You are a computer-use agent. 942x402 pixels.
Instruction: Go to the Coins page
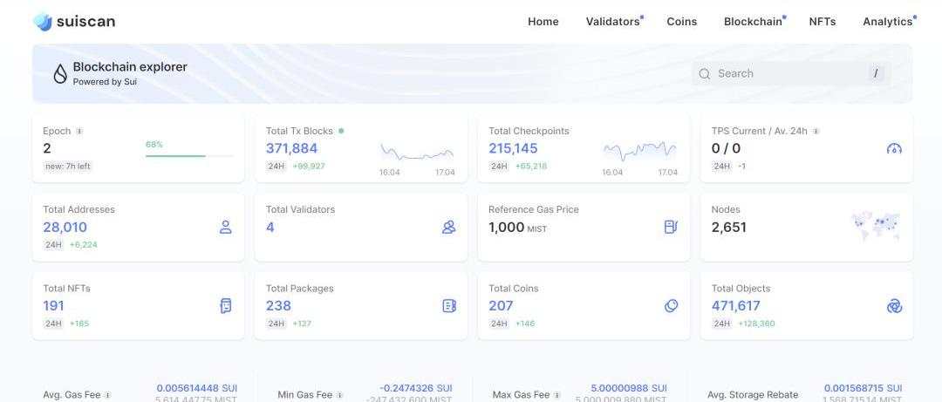click(681, 22)
